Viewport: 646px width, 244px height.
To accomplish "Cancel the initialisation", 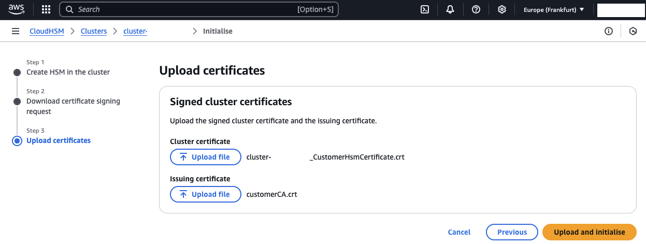I will point(459,232).
